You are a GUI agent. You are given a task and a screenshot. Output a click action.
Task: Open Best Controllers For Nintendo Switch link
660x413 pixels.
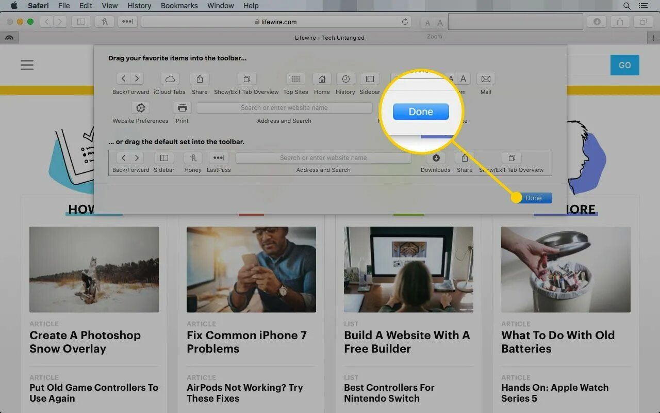click(x=389, y=393)
